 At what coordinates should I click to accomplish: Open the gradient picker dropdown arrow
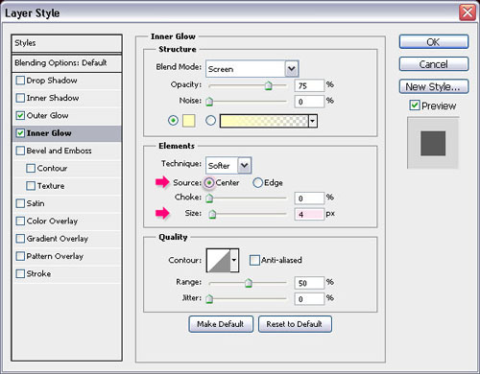(313, 121)
